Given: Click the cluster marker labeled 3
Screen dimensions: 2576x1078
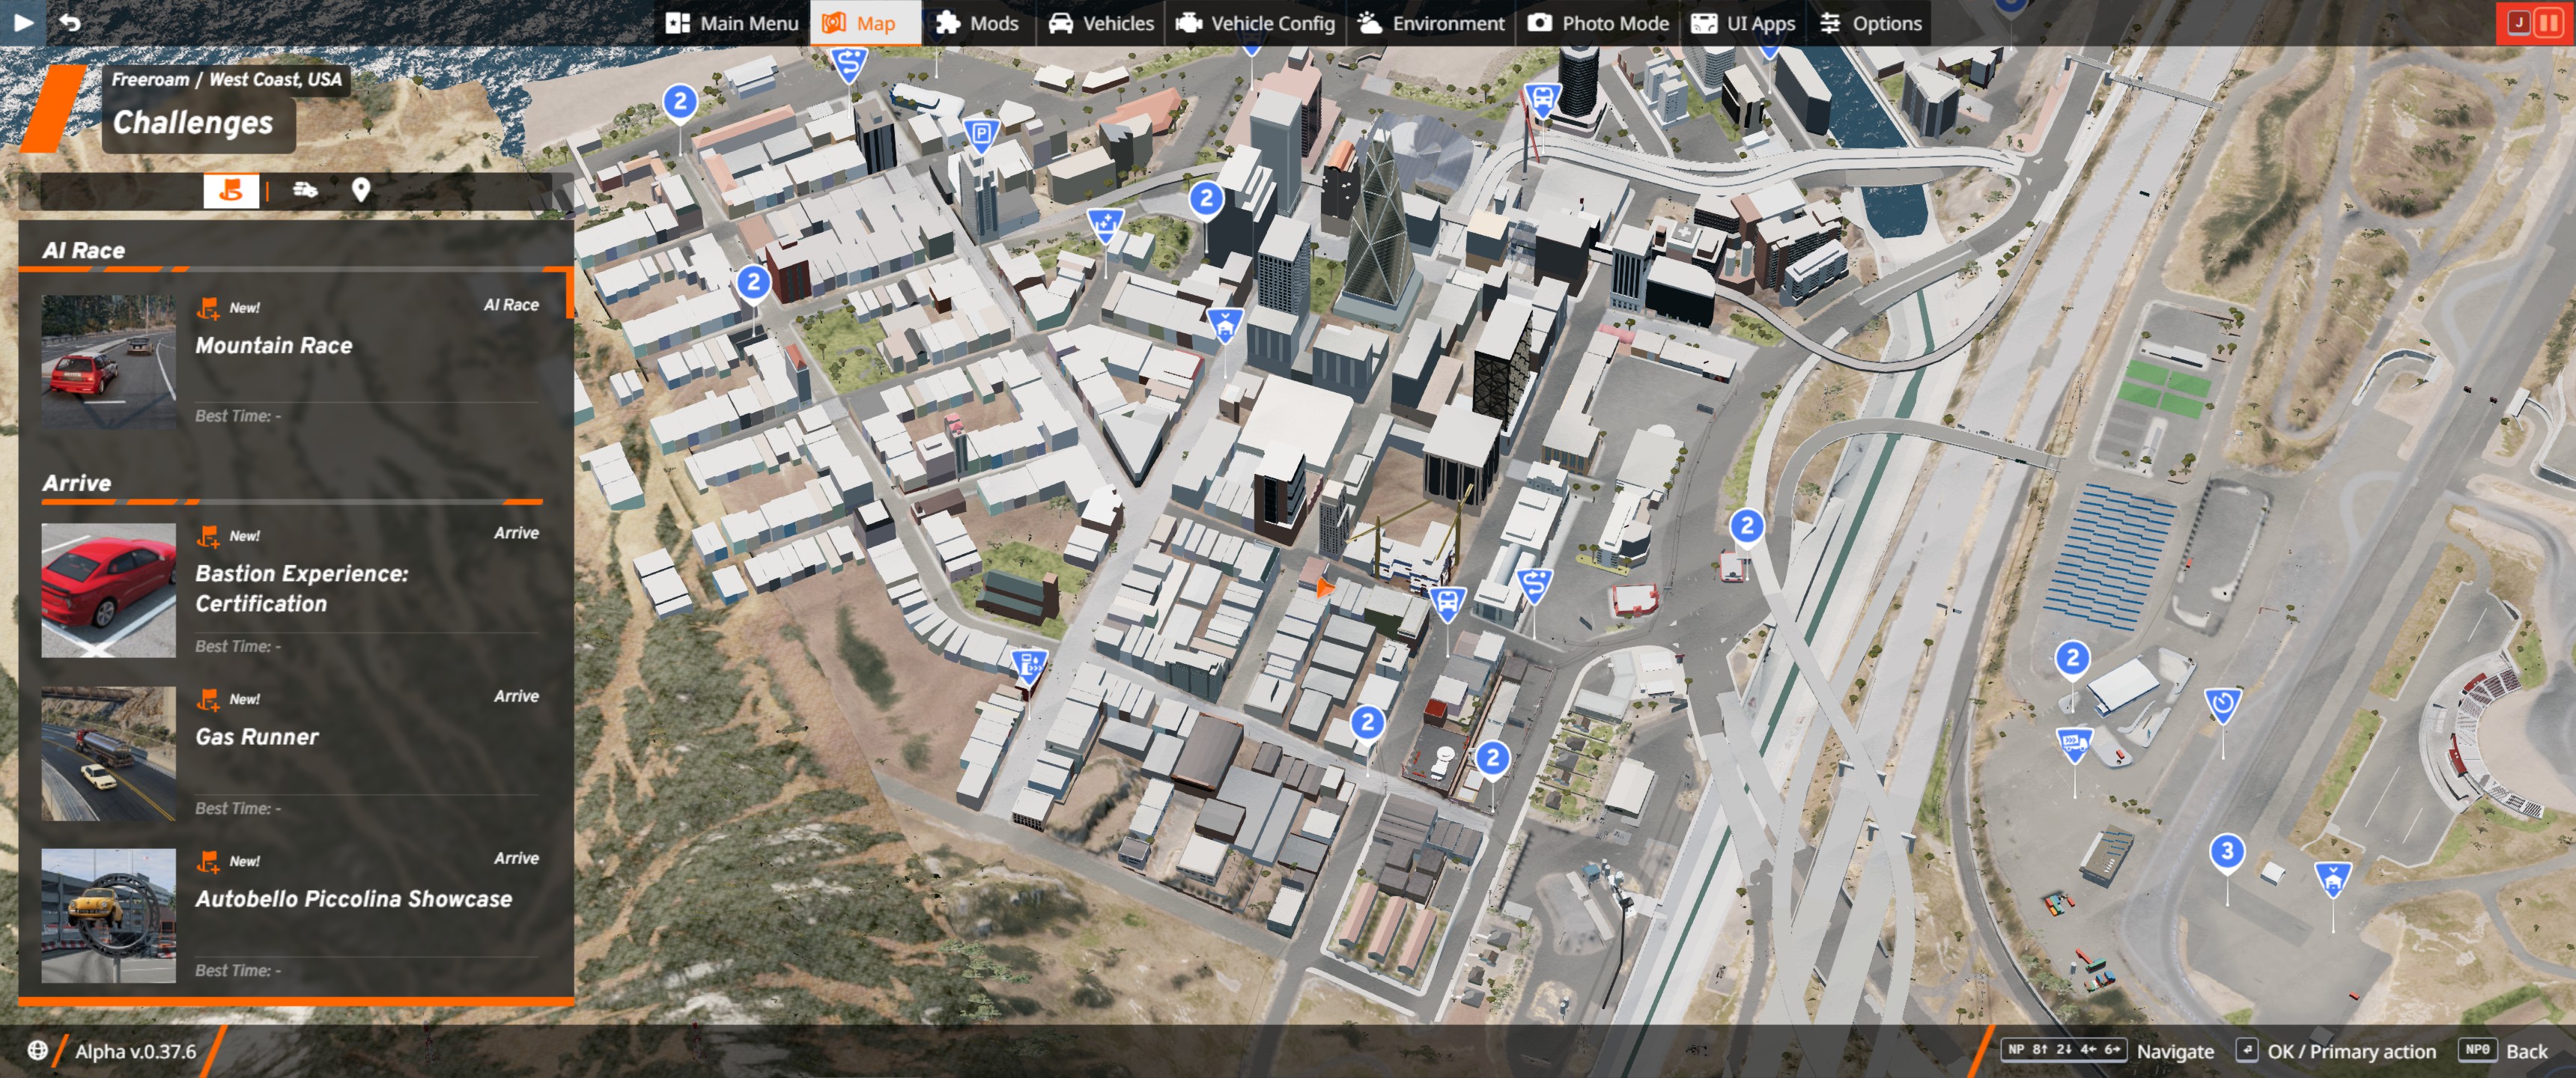Looking at the screenshot, I should click(2226, 852).
